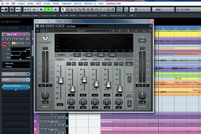This screenshot has height=134, width=201.
Task: Open the Devices menu
Action: tap(78, 3)
